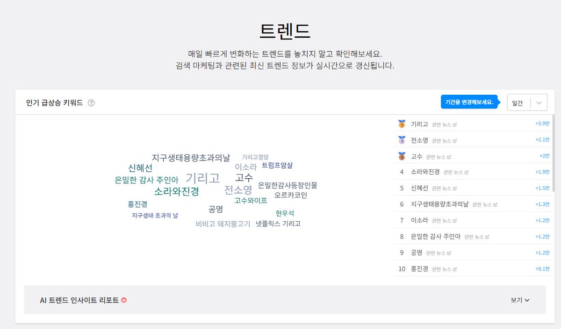Click the chevron arrow inside the 일간 selector
This screenshot has height=329, width=561.
(539, 103)
